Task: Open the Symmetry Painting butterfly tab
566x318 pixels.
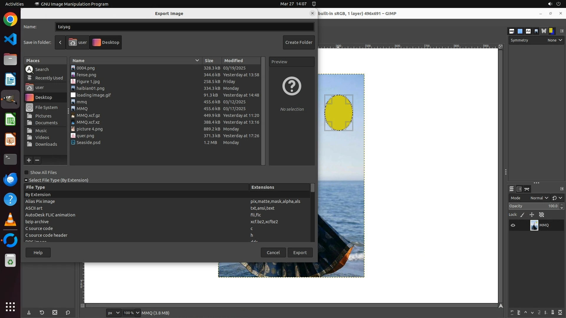Action: [x=544, y=31]
